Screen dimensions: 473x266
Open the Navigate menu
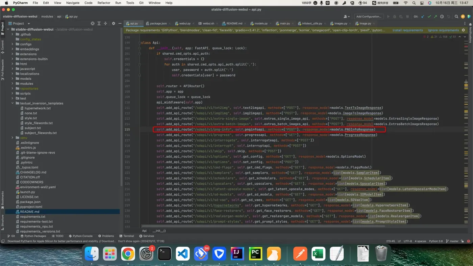coord(73,3)
